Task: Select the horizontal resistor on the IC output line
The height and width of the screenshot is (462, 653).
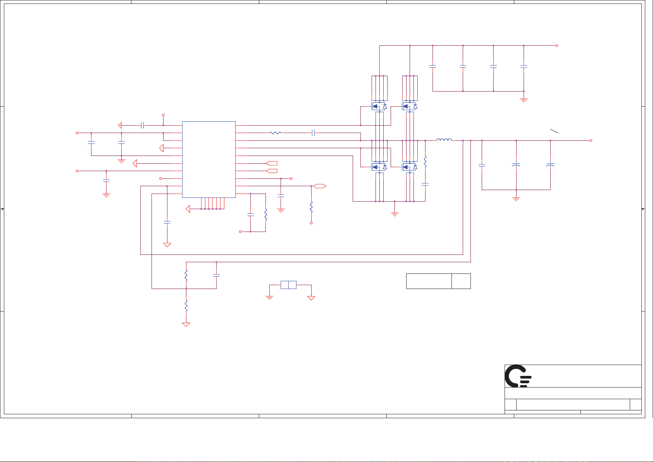Action: [275, 133]
